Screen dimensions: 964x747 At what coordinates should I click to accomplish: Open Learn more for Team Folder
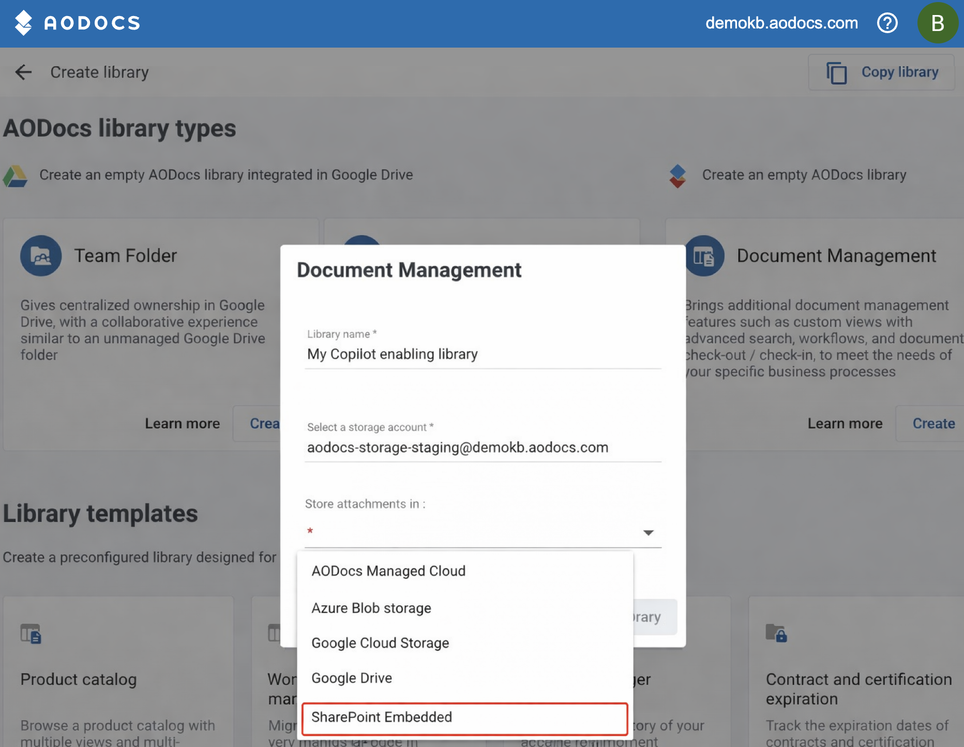[x=183, y=424]
